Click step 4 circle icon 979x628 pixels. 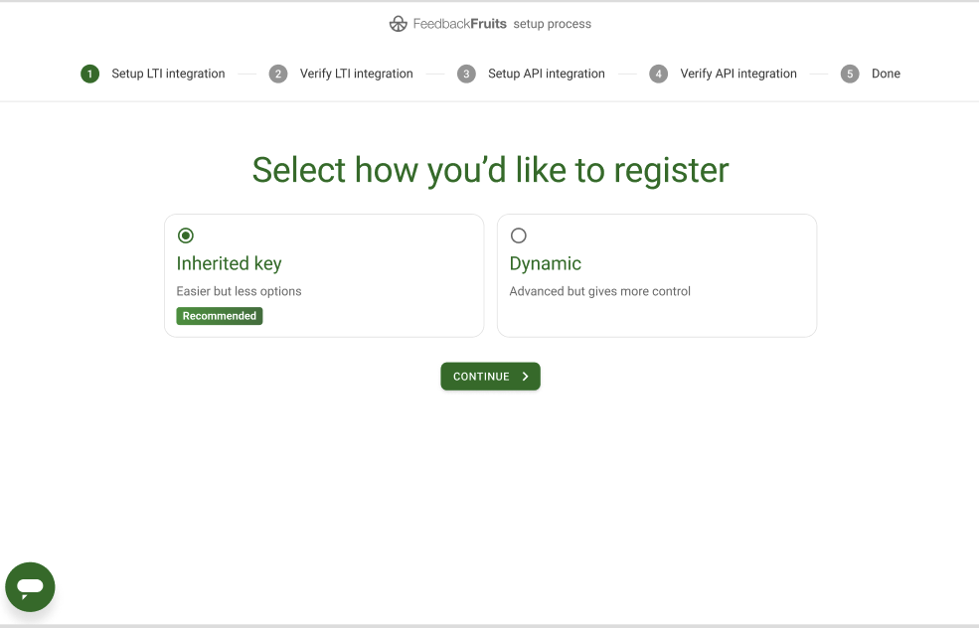[658, 74]
